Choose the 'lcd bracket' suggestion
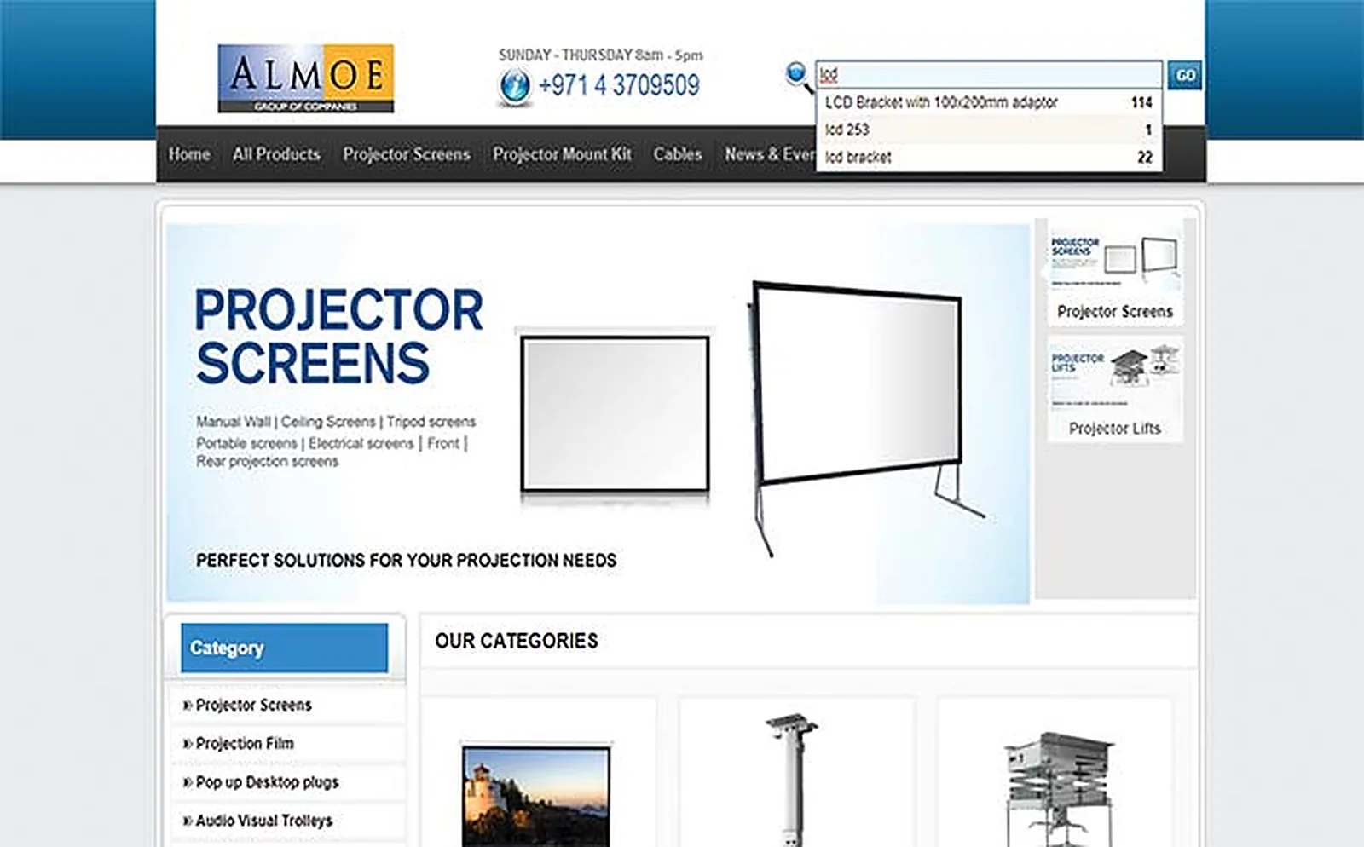The height and width of the screenshot is (847, 1364). click(x=989, y=157)
